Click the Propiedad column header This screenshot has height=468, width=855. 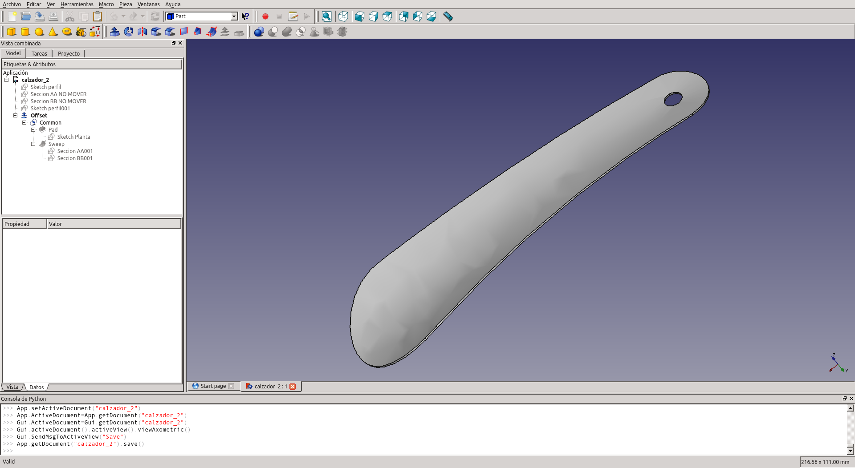24,224
